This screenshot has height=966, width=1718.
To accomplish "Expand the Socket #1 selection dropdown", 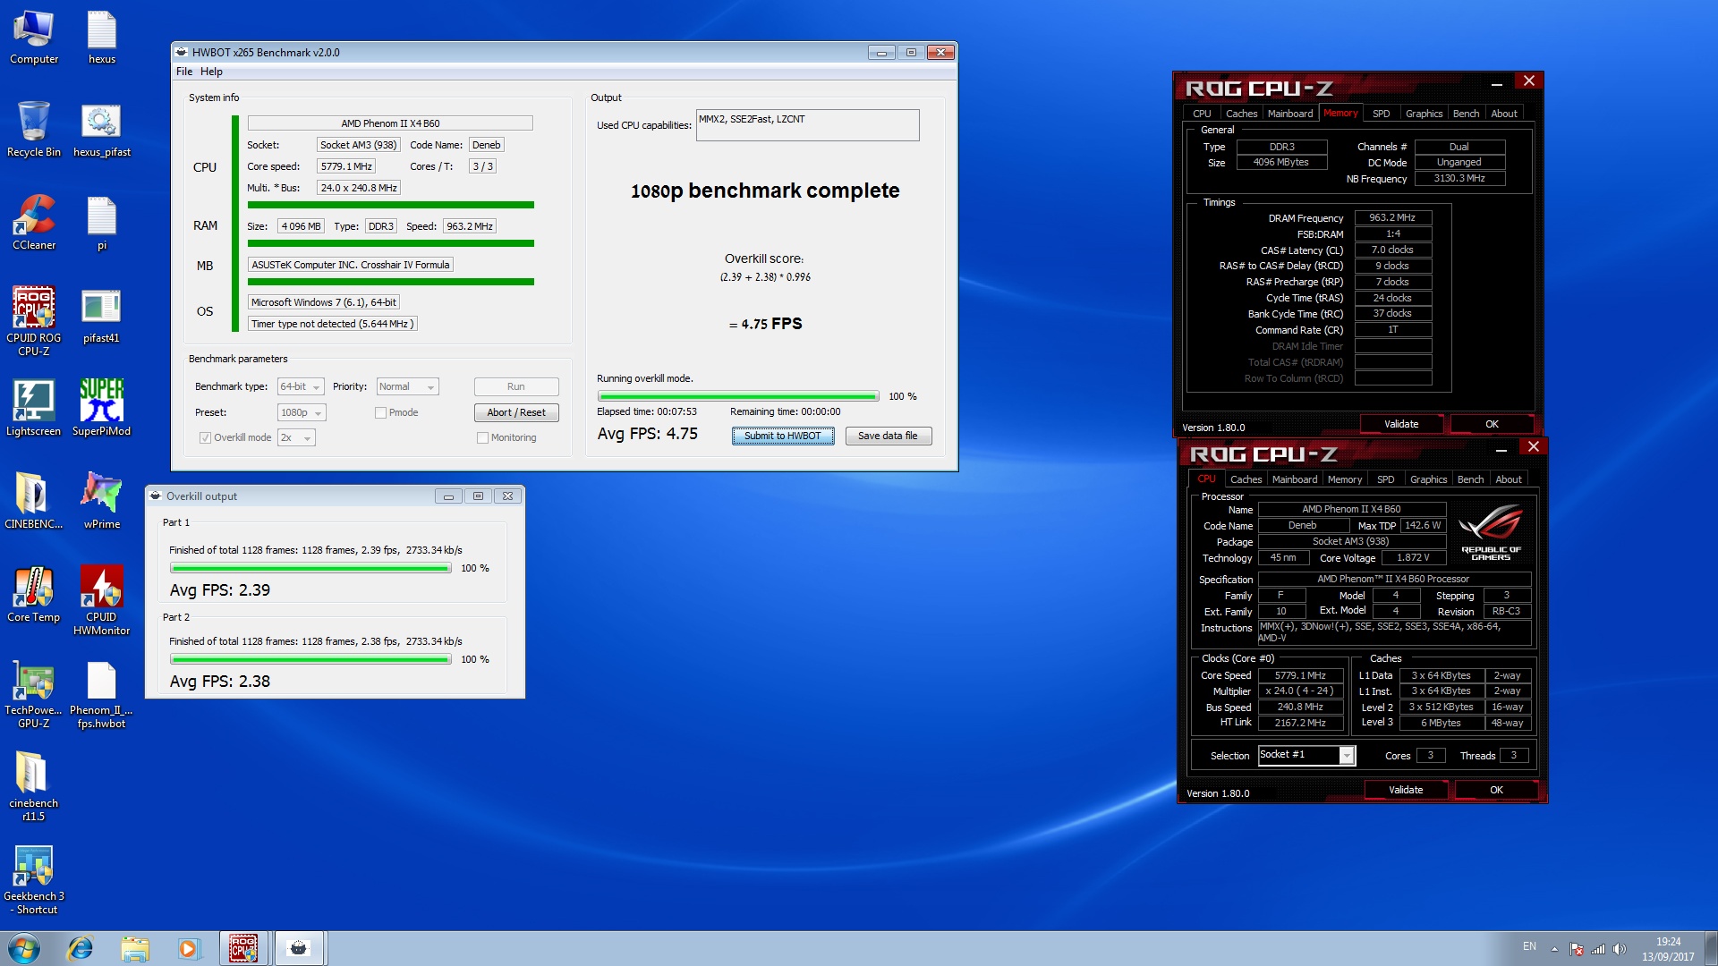I will pos(1346,756).
